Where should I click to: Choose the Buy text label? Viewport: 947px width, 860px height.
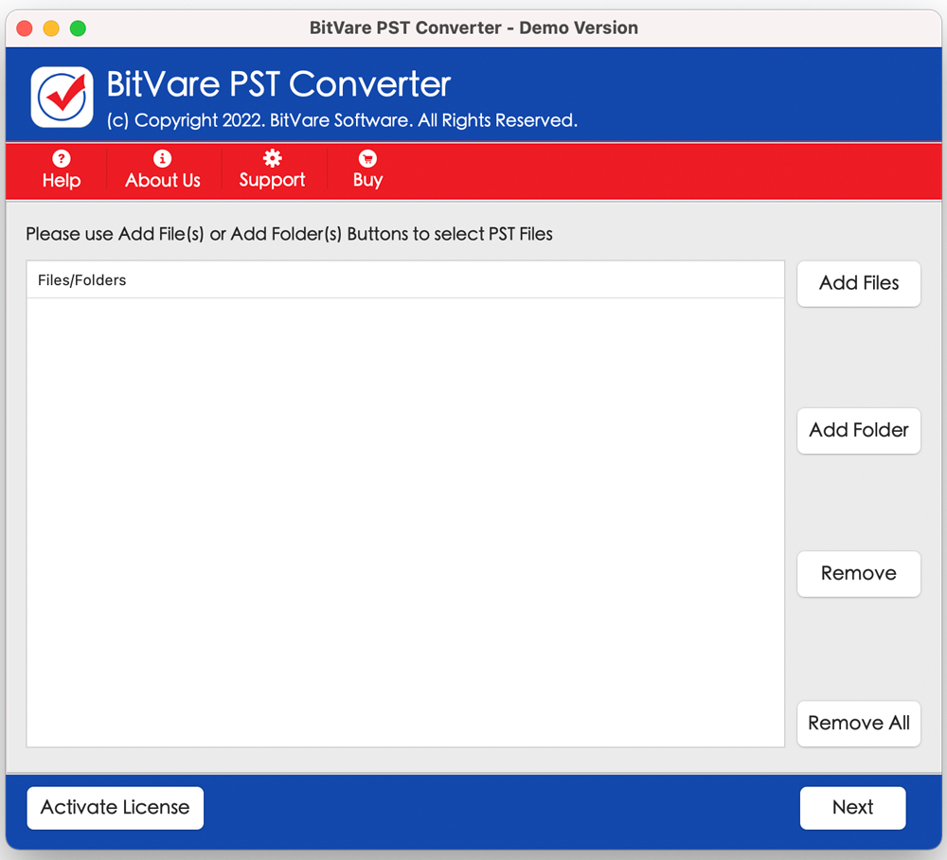click(367, 180)
